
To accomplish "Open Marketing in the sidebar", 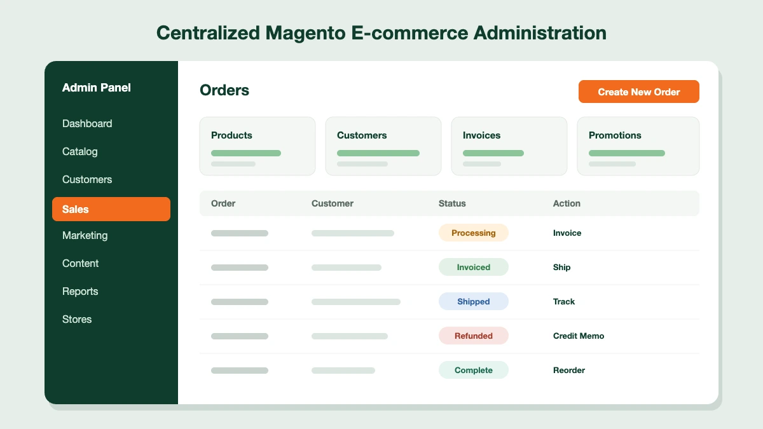I will [x=85, y=235].
